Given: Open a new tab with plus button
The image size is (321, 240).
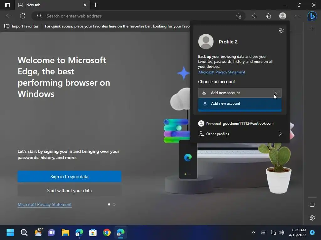Looking at the screenshot, I should point(95,5).
